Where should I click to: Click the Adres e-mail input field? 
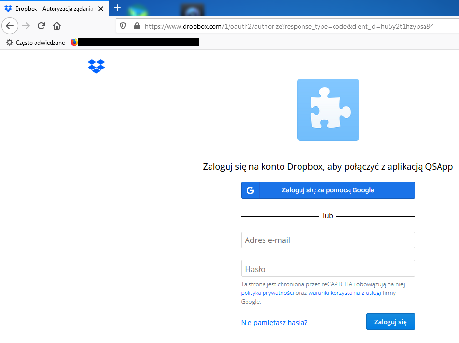pos(328,240)
